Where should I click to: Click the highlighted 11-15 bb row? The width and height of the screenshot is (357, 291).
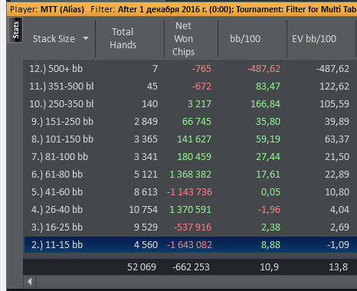point(191,245)
